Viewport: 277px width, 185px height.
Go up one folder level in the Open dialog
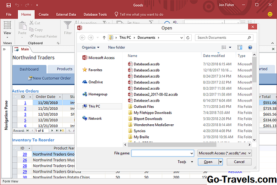104,38
